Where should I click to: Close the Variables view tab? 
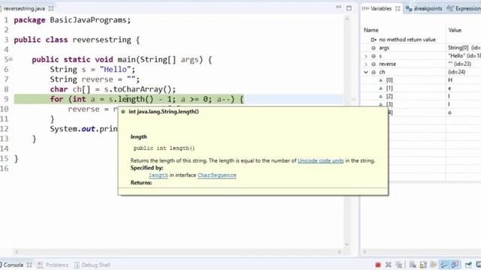coord(398,8)
